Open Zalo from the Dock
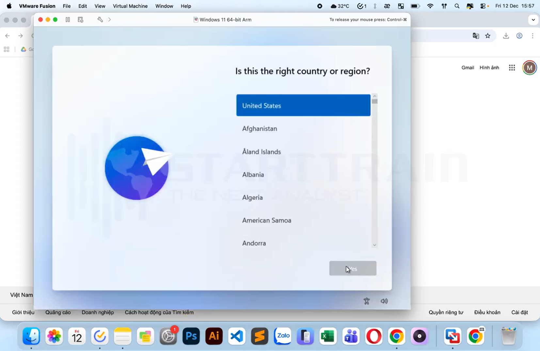Image resolution: width=540 pixels, height=351 pixels. coord(282,336)
